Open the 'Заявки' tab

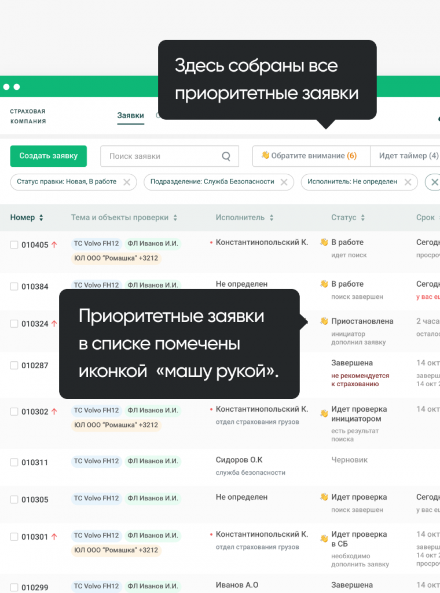pyautogui.click(x=130, y=116)
